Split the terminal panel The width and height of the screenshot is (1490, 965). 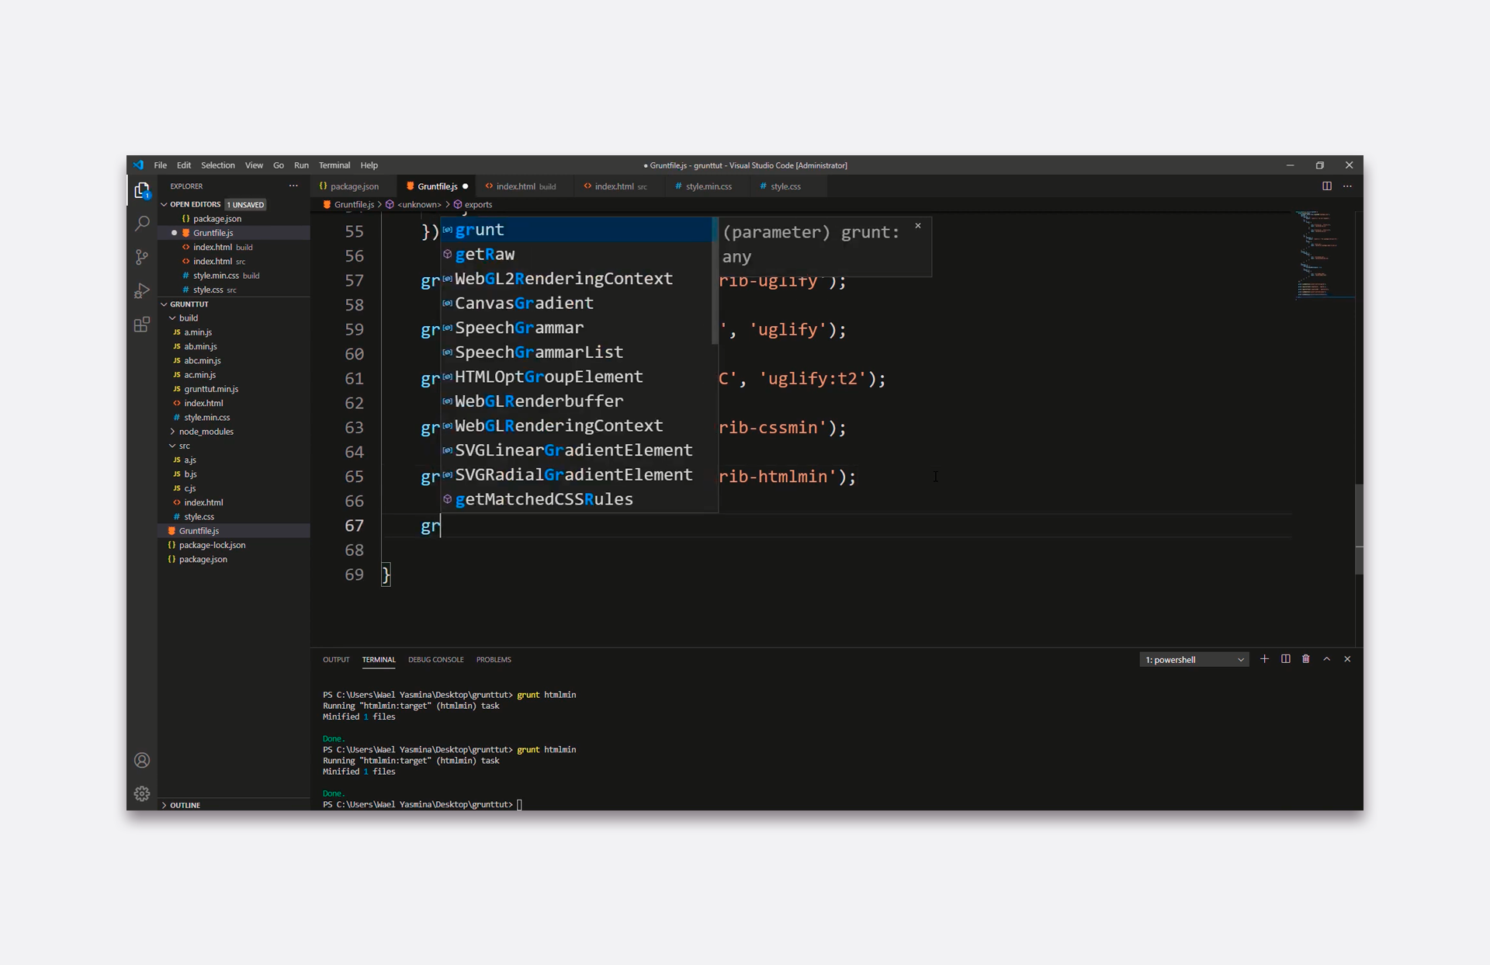click(1285, 659)
